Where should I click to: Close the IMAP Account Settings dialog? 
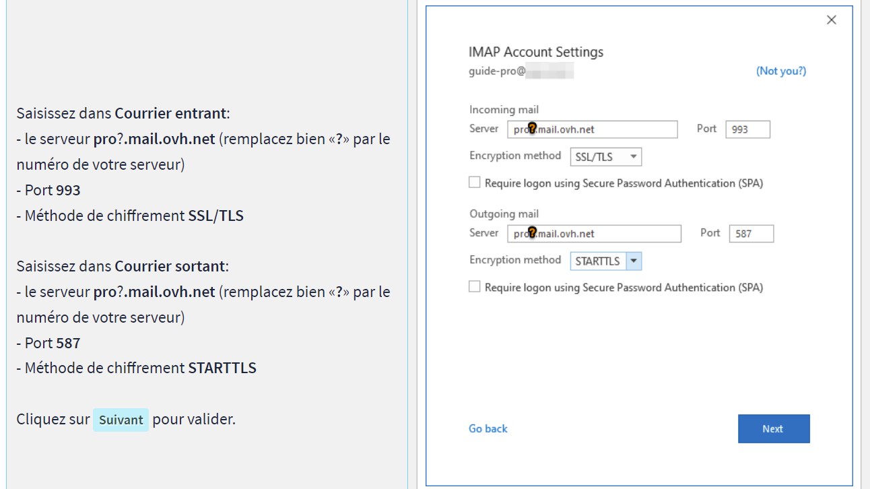831,20
